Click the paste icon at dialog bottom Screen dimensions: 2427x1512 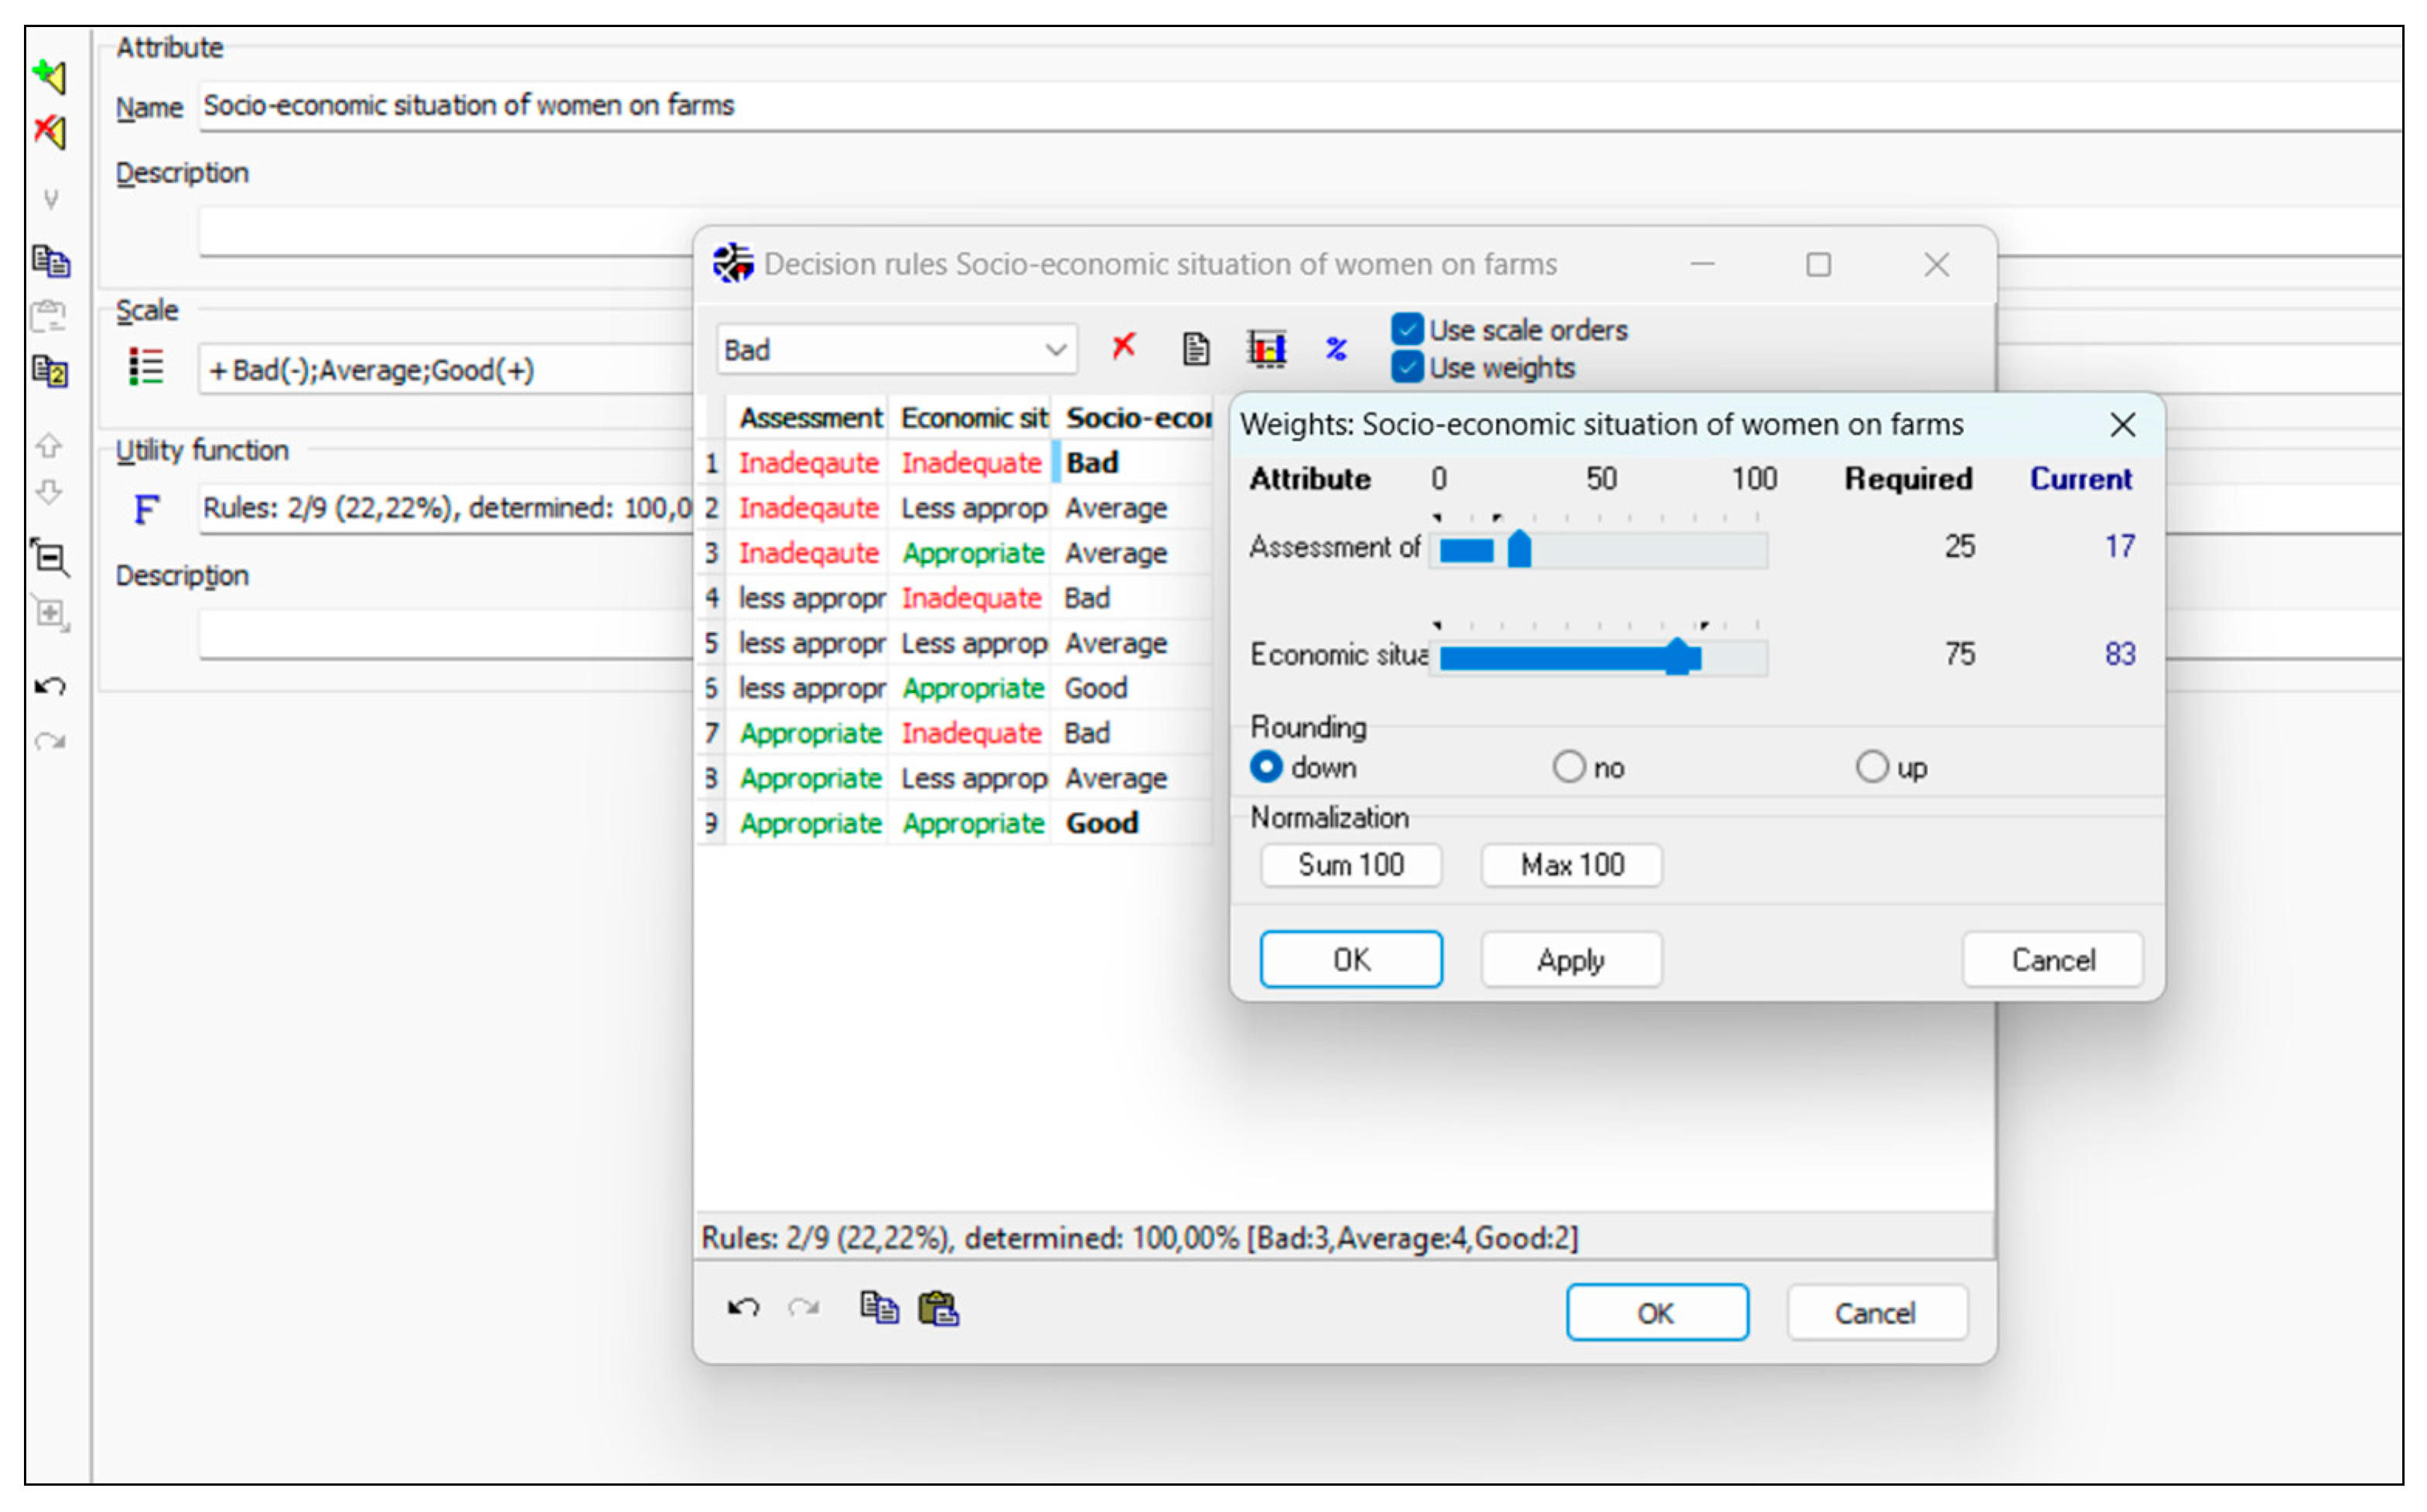(x=938, y=1308)
